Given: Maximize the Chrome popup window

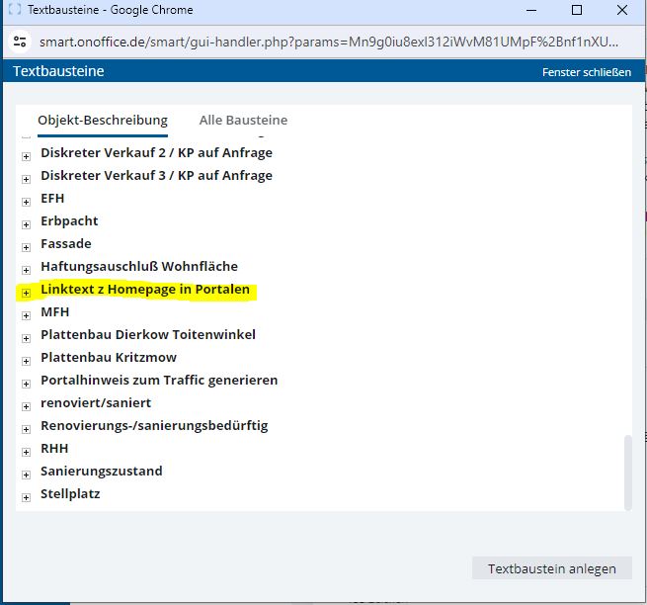Looking at the screenshot, I should point(577,11).
